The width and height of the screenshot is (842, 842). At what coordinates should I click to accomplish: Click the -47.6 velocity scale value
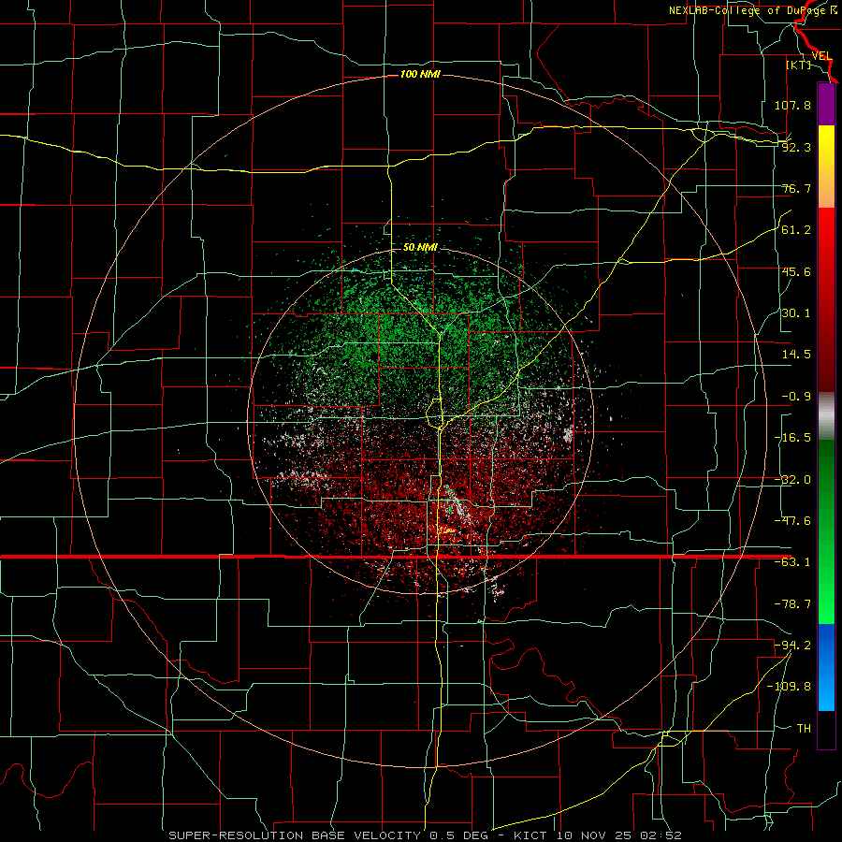click(x=792, y=521)
